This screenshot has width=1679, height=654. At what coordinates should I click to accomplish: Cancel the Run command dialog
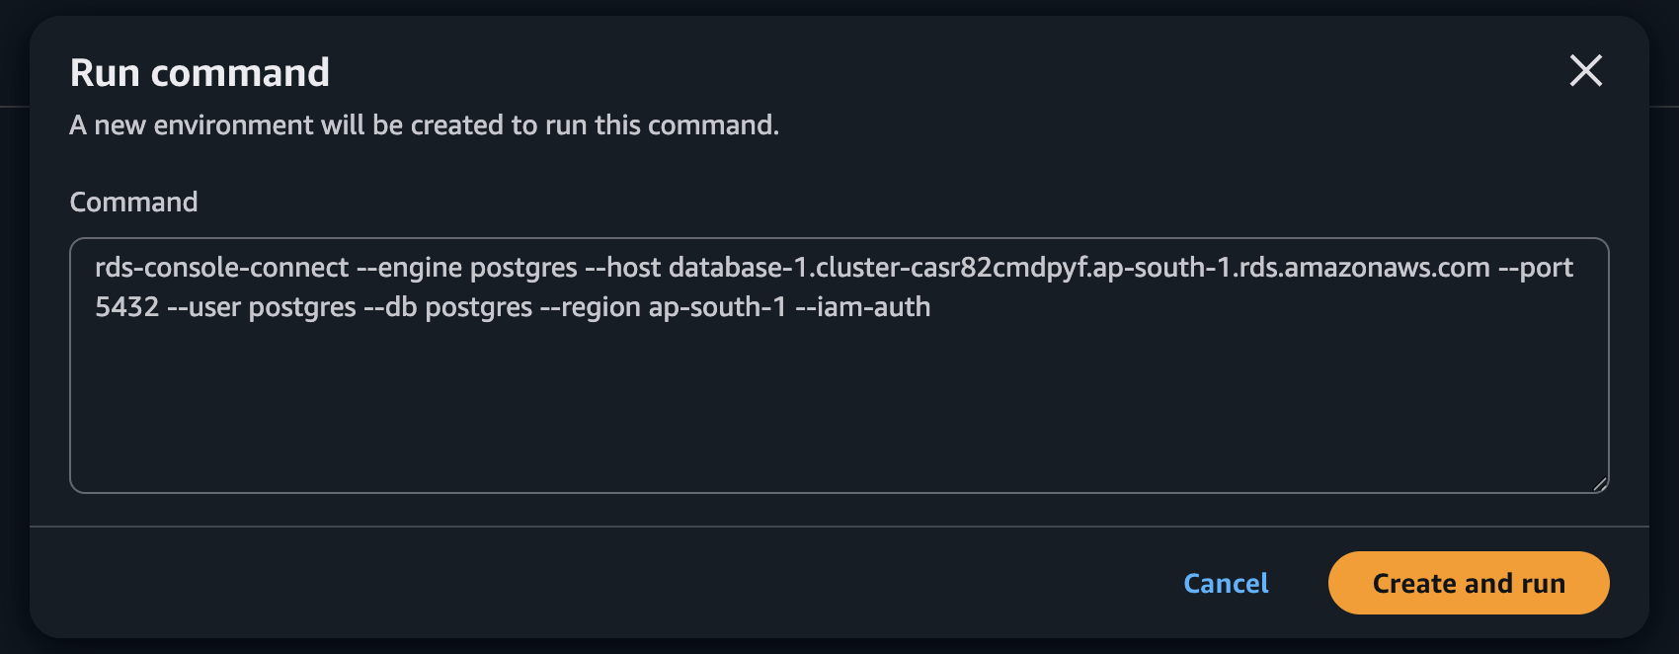(1225, 583)
